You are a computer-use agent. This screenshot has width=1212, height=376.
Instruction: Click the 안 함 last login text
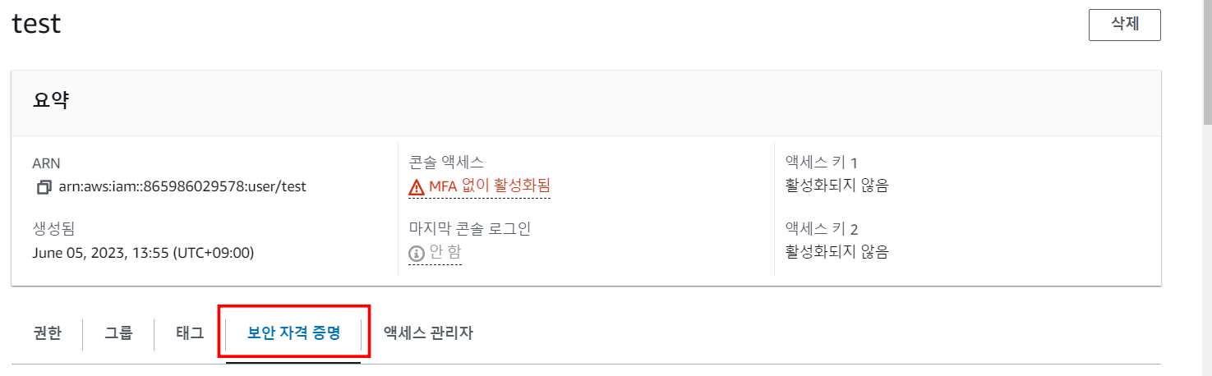click(445, 253)
